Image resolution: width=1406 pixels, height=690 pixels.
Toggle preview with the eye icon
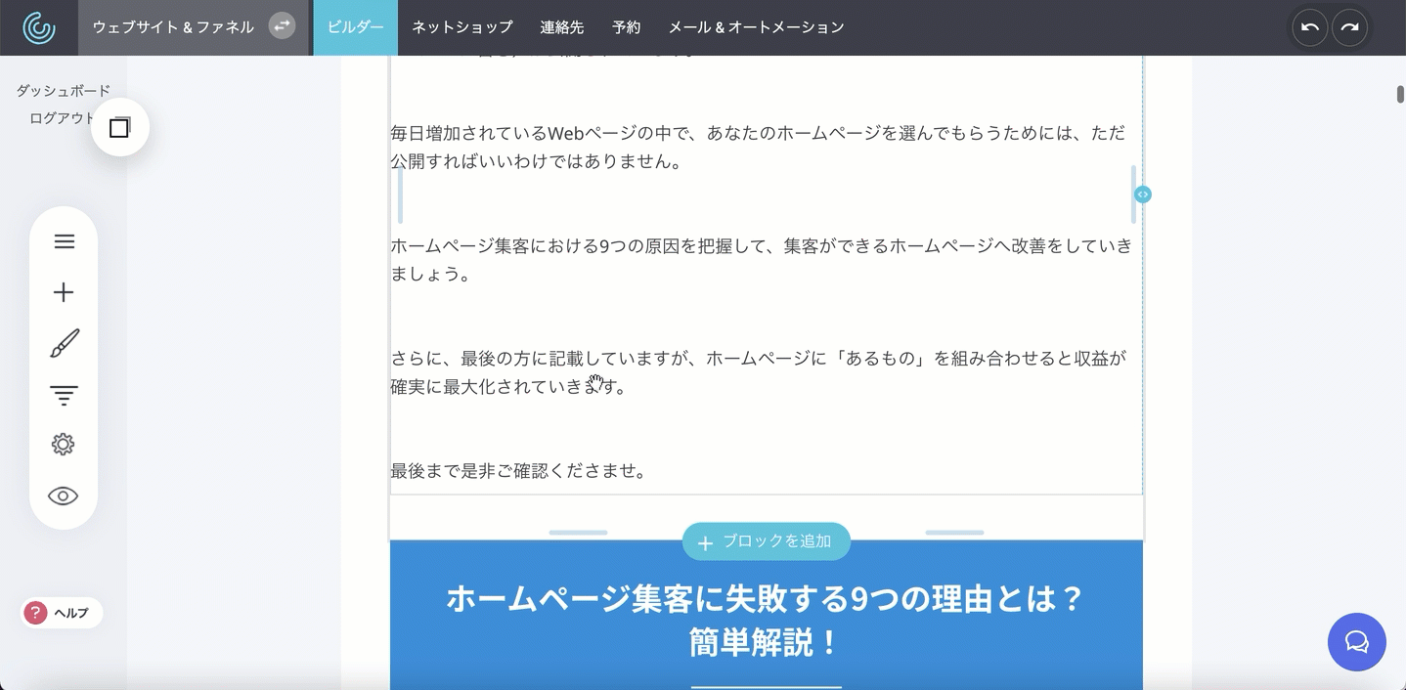pos(64,496)
